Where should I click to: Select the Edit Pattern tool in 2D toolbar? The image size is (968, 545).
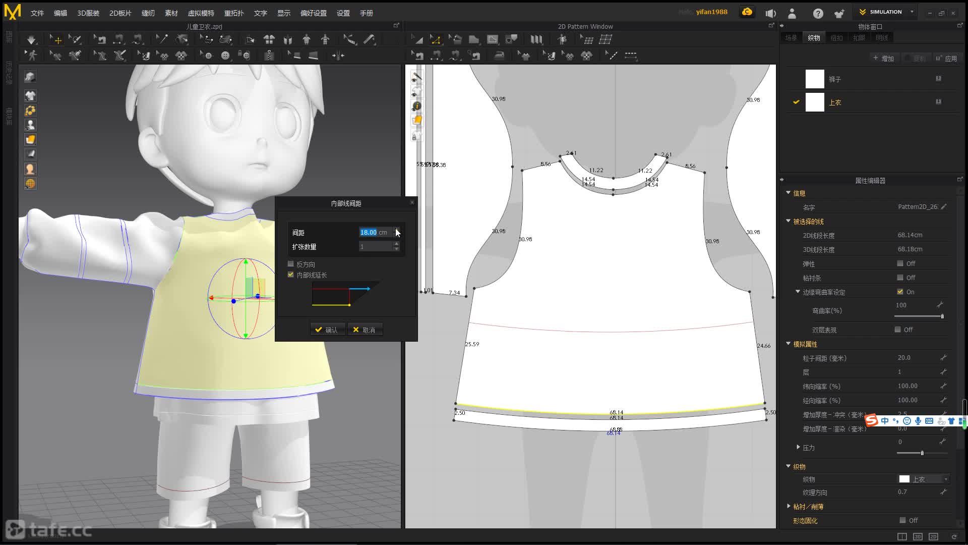(x=436, y=39)
